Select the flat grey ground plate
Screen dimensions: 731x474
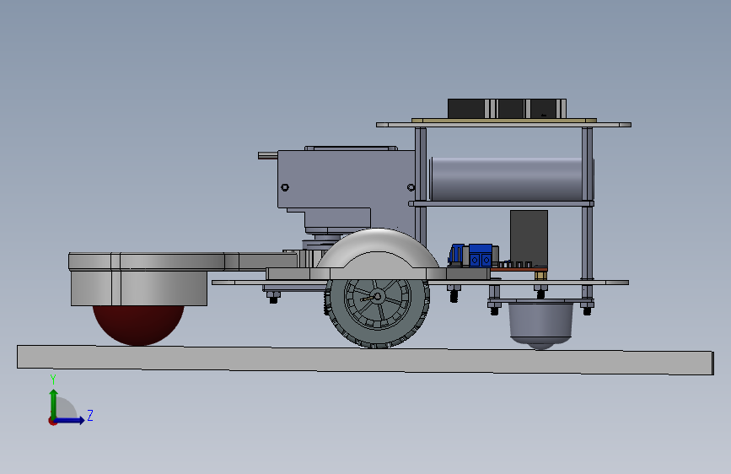tap(365, 359)
